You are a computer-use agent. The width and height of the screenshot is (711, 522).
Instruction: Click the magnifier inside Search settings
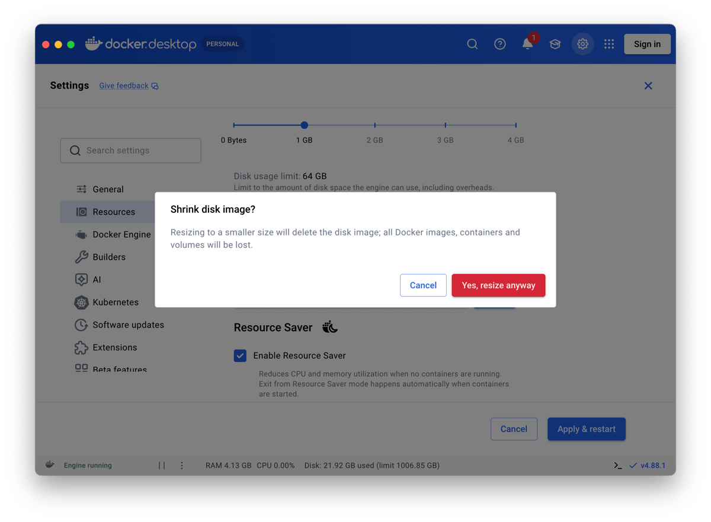coord(75,151)
